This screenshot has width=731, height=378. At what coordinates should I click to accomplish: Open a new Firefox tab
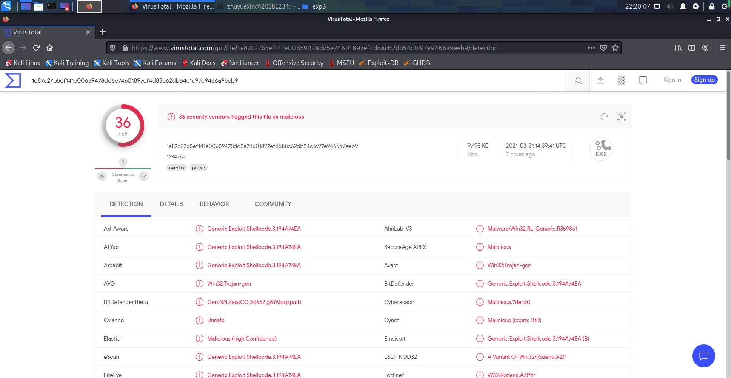point(103,32)
